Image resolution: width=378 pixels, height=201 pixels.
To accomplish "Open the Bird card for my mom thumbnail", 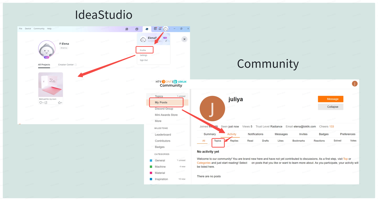I will coord(51,85).
